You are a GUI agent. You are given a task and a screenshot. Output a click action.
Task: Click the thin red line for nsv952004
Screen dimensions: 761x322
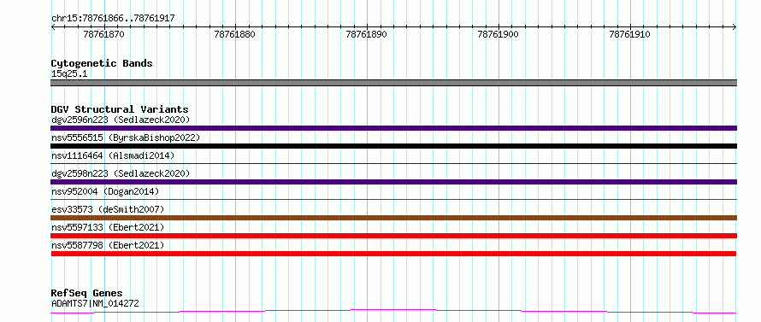pyautogui.click(x=393, y=199)
